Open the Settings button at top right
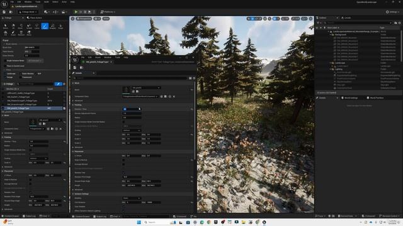 point(392,12)
